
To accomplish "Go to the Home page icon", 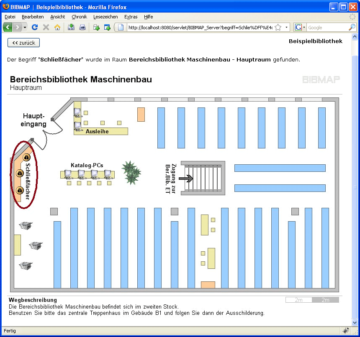I will click(57, 27).
